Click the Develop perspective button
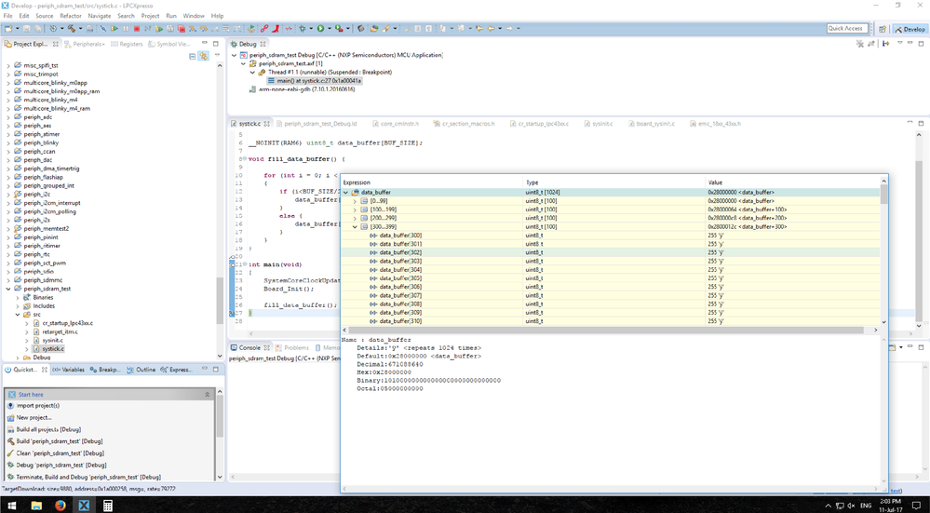Screen dimensions: 930x513 (x=909, y=29)
